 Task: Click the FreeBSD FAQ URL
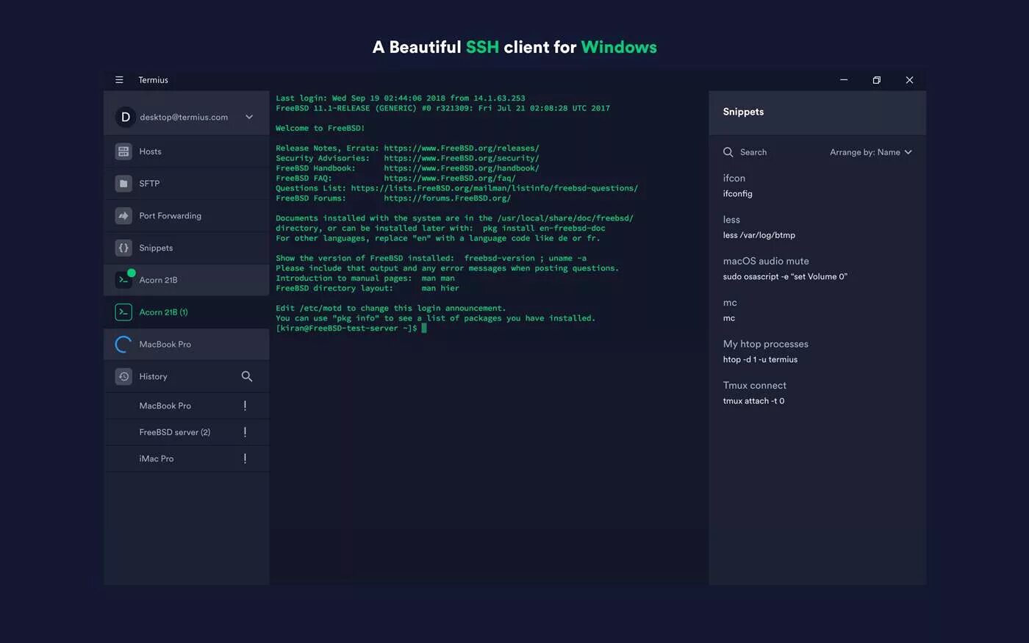[450, 178]
